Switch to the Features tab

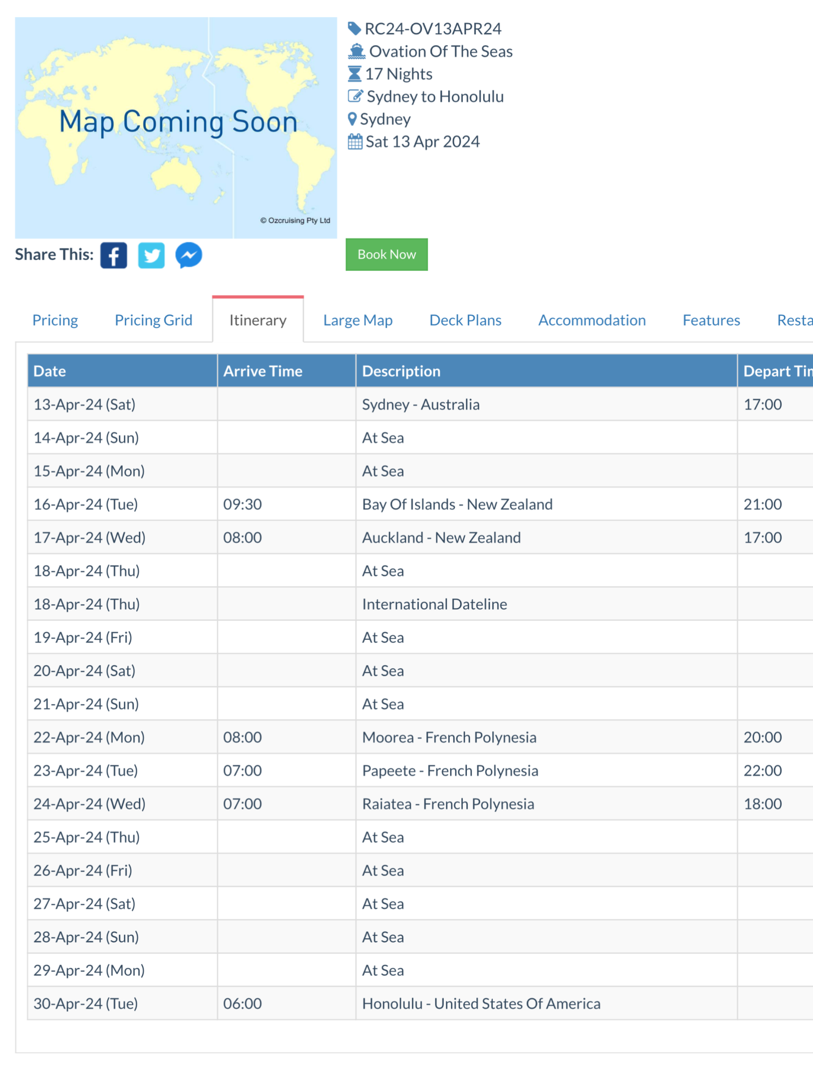pyautogui.click(x=711, y=320)
